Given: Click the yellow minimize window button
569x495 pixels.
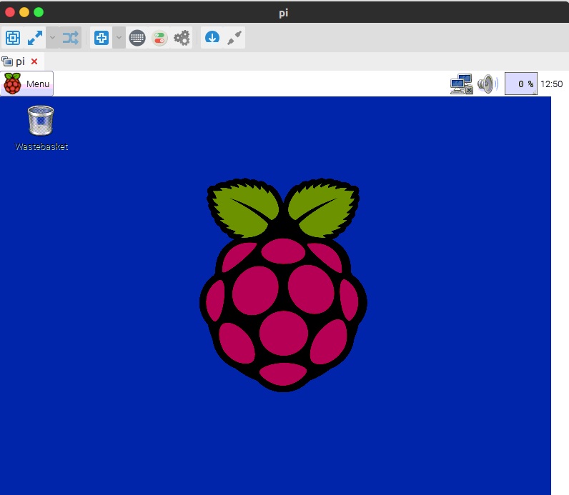Looking at the screenshot, I should click(24, 12).
